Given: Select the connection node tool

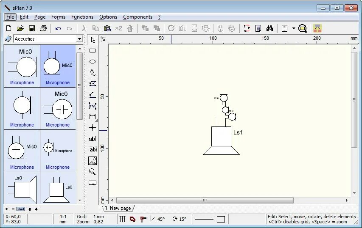Looking at the screenshot, I should click(93, 128).
